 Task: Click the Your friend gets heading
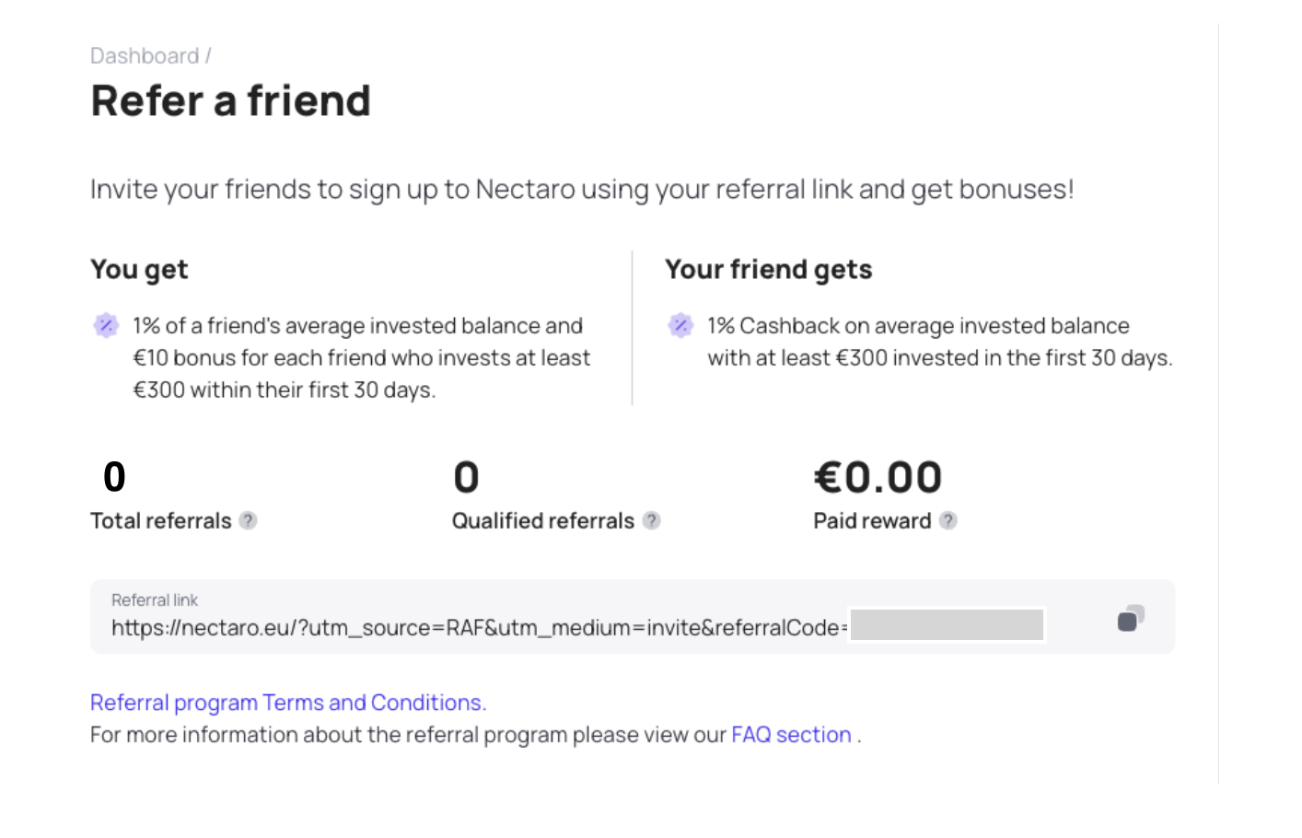(768, 270)
